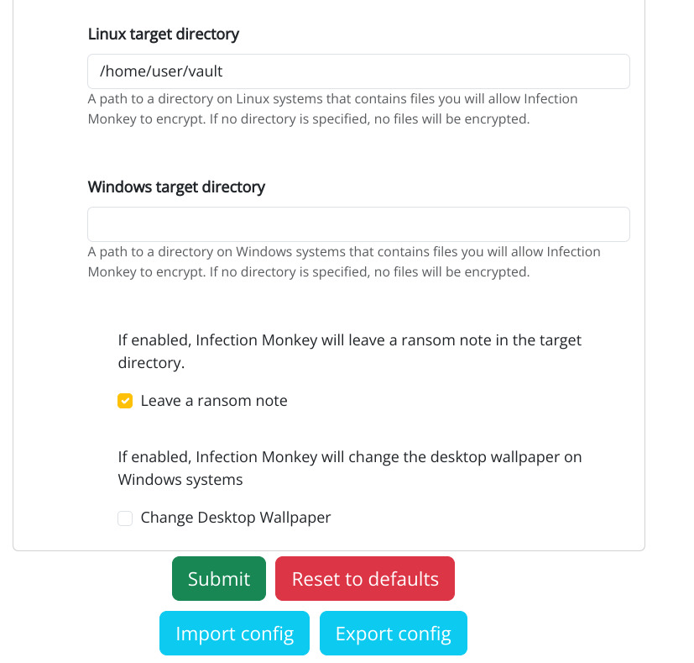Click the "Change Desktop Wallpaper" label text
This screenshot has width=694, height=663.
pos(236,518)
